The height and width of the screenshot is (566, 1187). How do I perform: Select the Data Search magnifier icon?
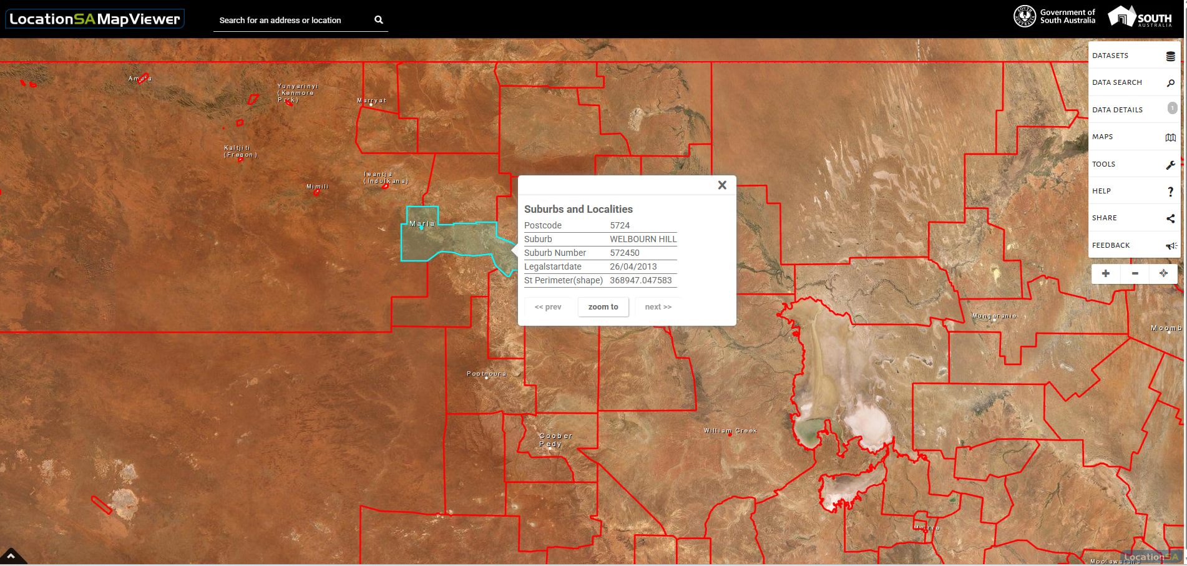click(1171, 82)
